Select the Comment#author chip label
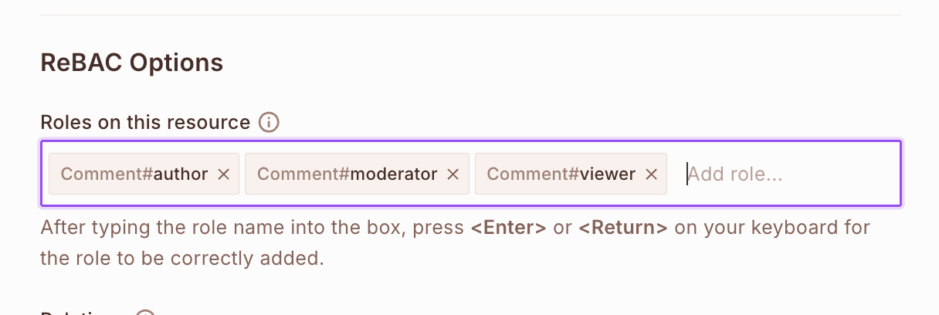Viewport: 939px width, 315px height. [134, 174]
